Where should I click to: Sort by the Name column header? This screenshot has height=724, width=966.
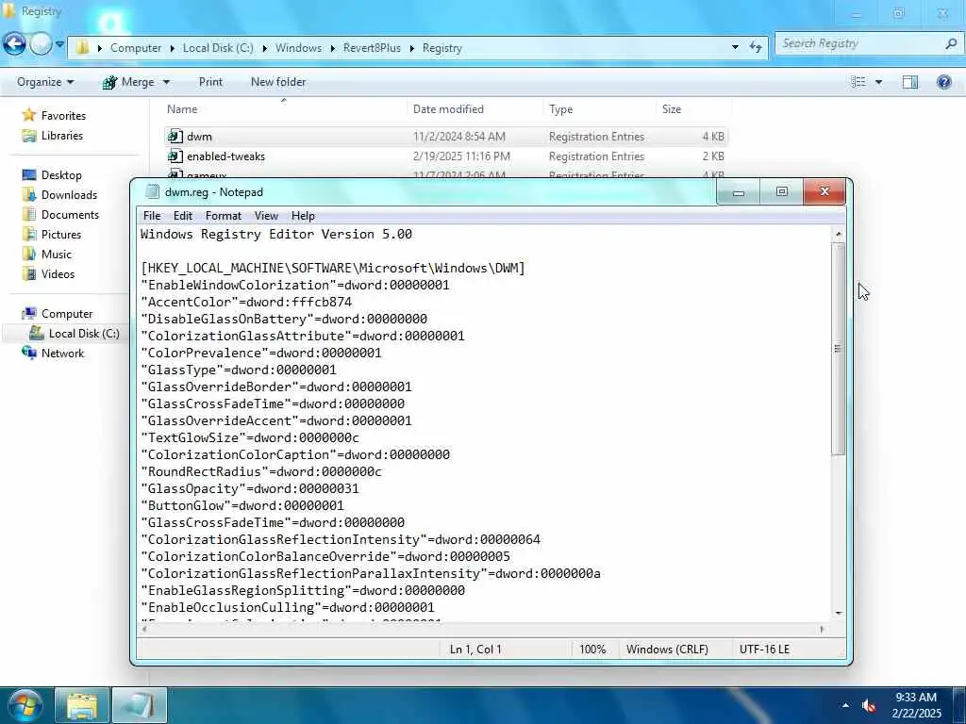point(182,109)
